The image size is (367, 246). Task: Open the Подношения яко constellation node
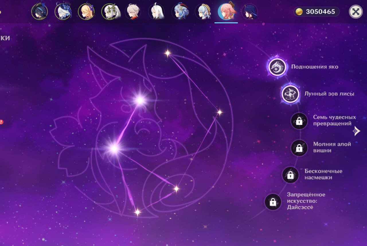[278, 67]
